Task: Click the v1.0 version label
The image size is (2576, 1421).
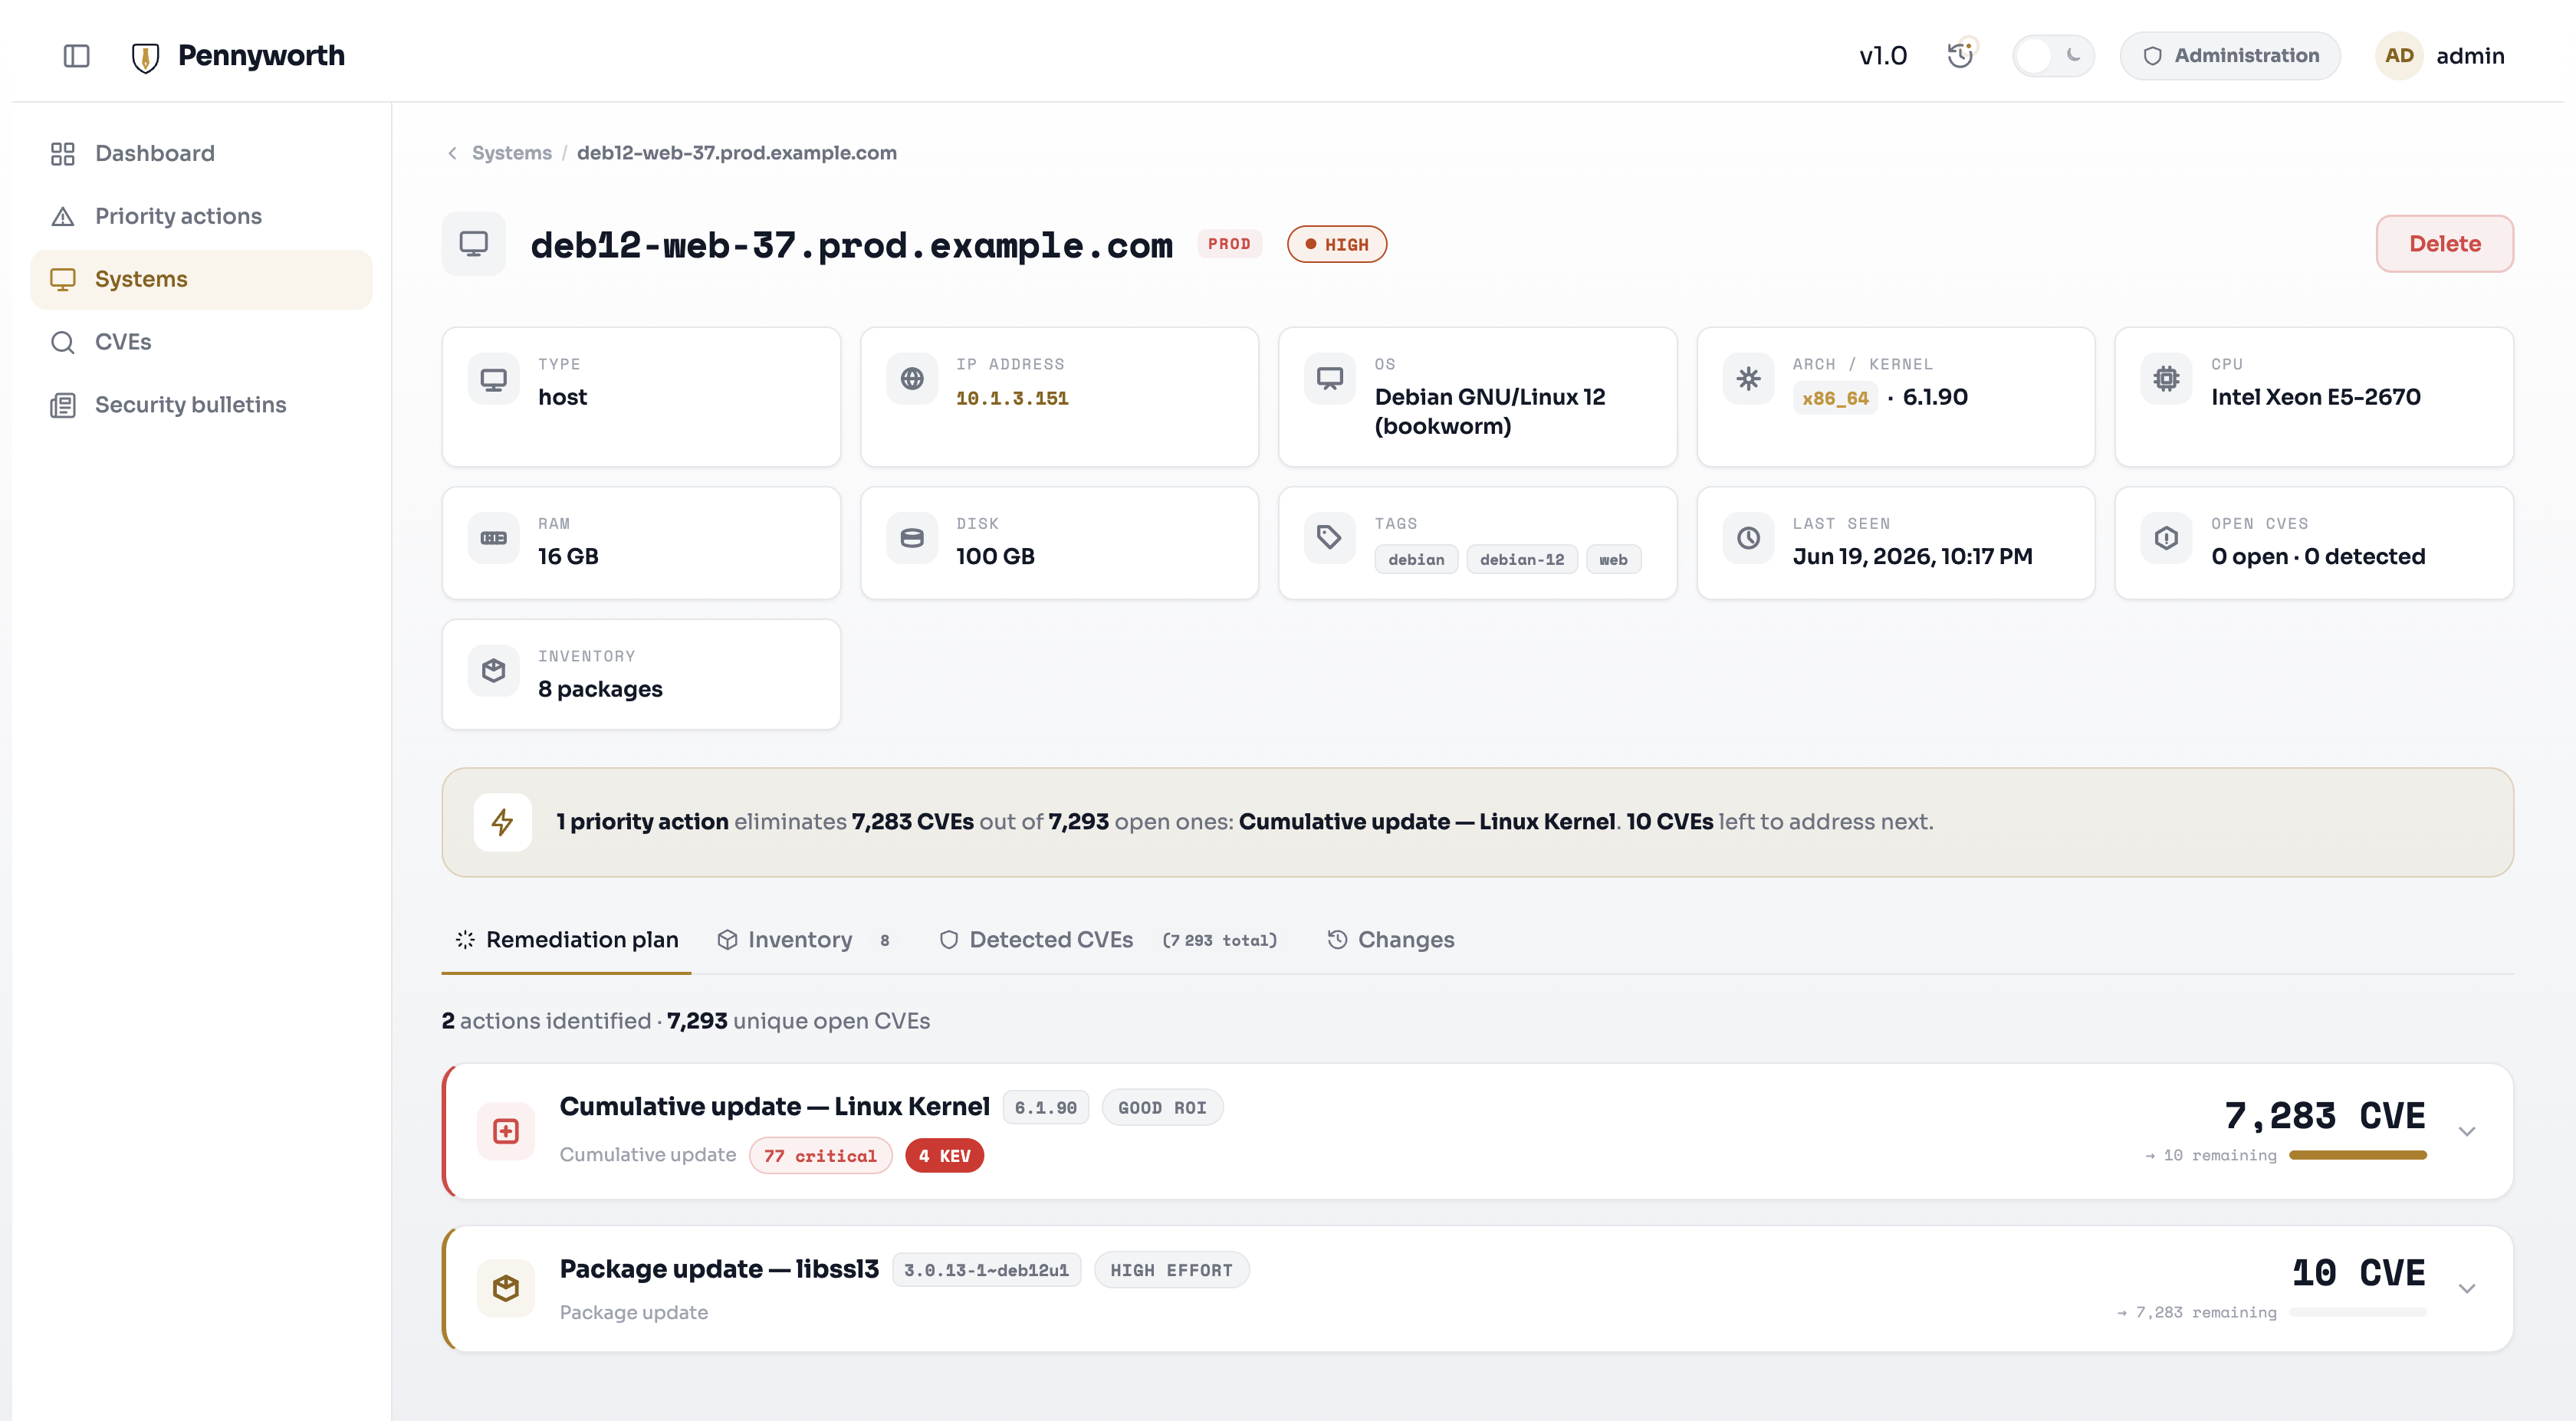Action: pyautogui.click(x=1882, y=56)
